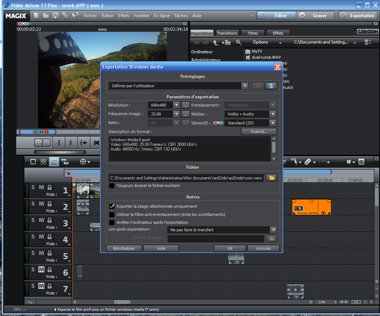This screenshot has height=316, width=380.
Task: Open custom frame rate dialog button
Action: pos(186,114)
